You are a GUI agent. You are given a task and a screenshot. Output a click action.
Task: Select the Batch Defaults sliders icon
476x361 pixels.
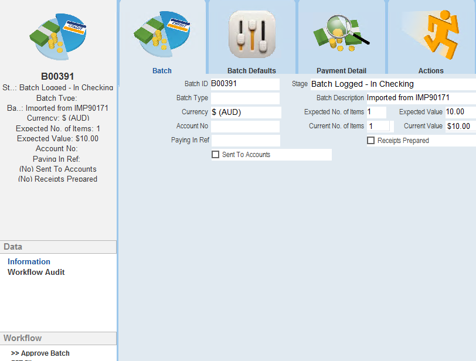click(x=251, y=34)
